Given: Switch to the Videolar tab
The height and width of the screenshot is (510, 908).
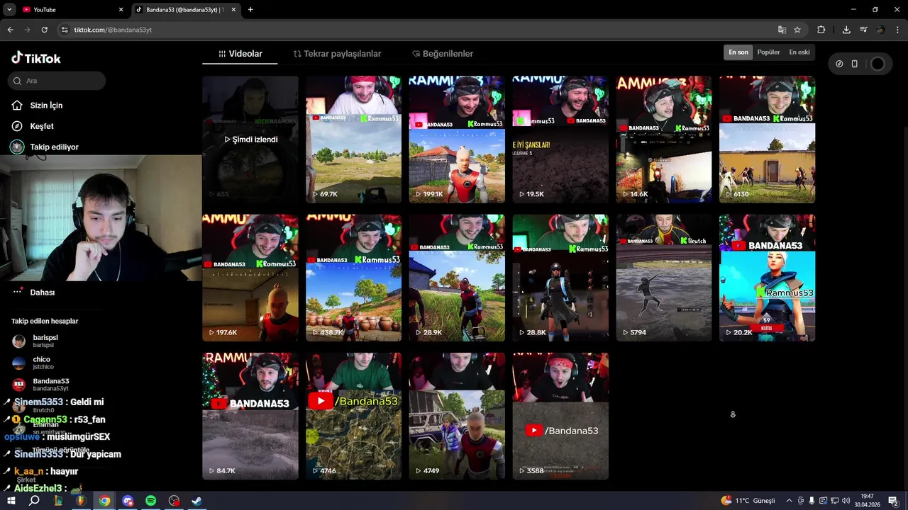Looking at the screenshot, I should point(240,54).
